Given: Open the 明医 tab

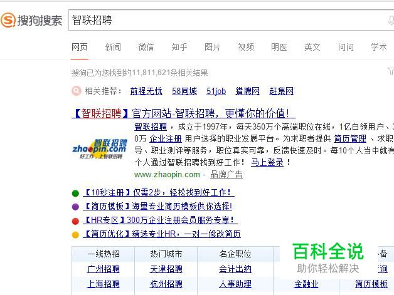Looking at the screenshot, I should (x=279, y=47).
